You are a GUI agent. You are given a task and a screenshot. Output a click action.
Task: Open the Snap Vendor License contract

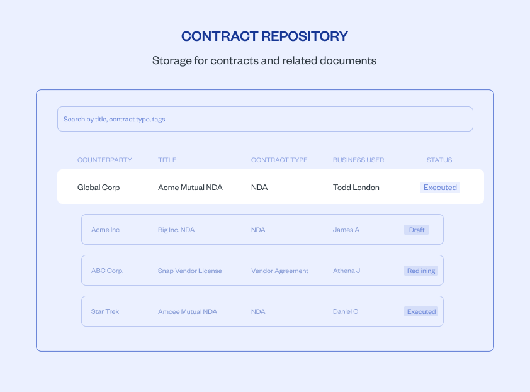coord(189,271)
